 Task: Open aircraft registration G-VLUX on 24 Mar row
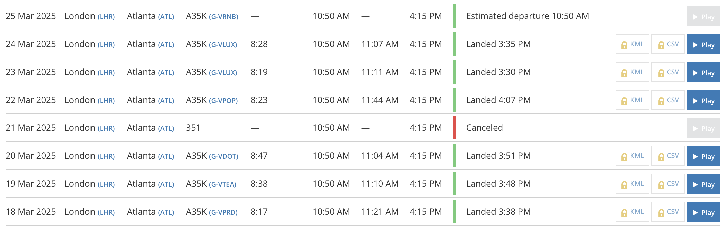[x=223, y=44]
